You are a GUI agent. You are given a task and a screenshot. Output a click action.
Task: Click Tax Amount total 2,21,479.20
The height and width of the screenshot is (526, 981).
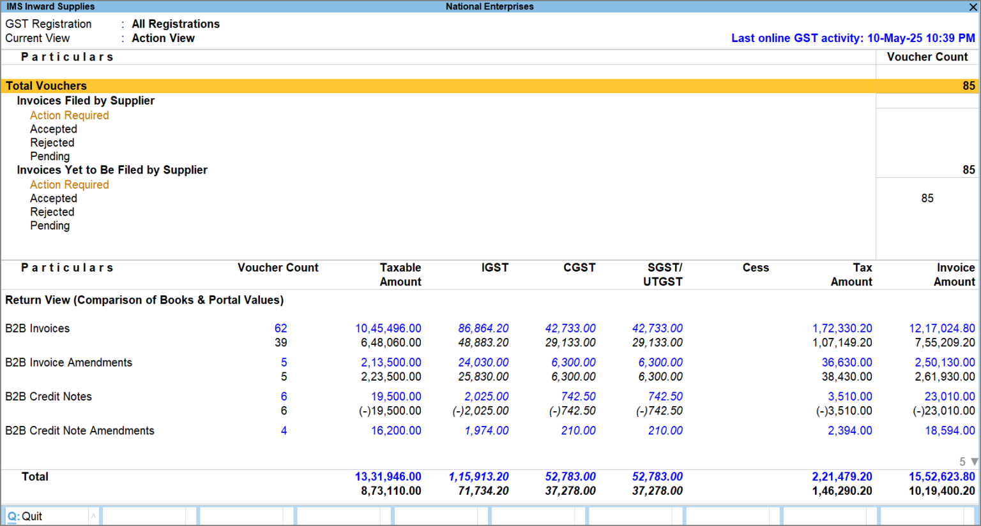842,476
